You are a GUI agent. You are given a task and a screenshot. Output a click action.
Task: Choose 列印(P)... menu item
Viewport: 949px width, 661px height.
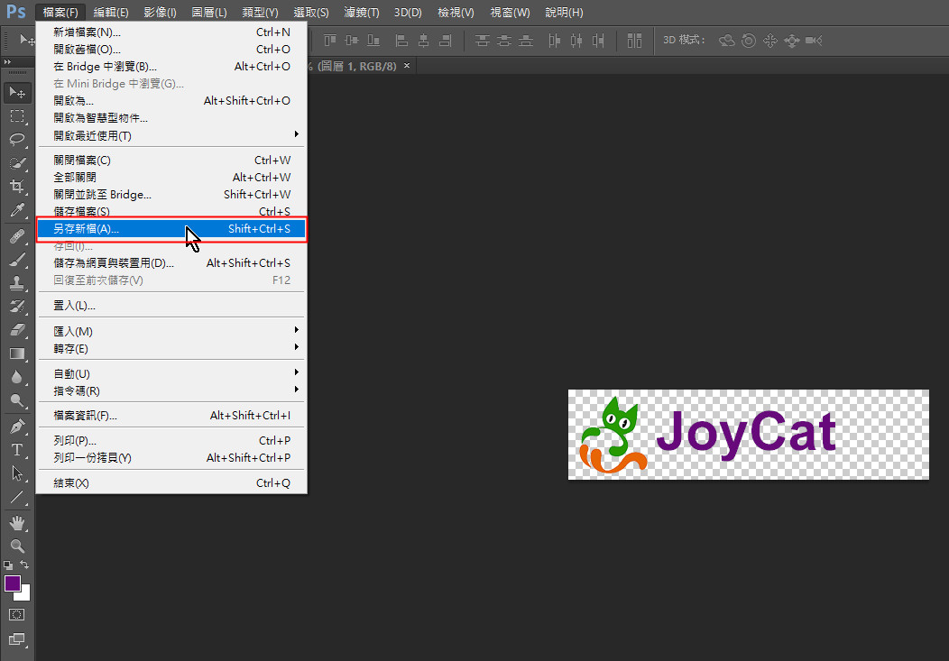(171, 440)
